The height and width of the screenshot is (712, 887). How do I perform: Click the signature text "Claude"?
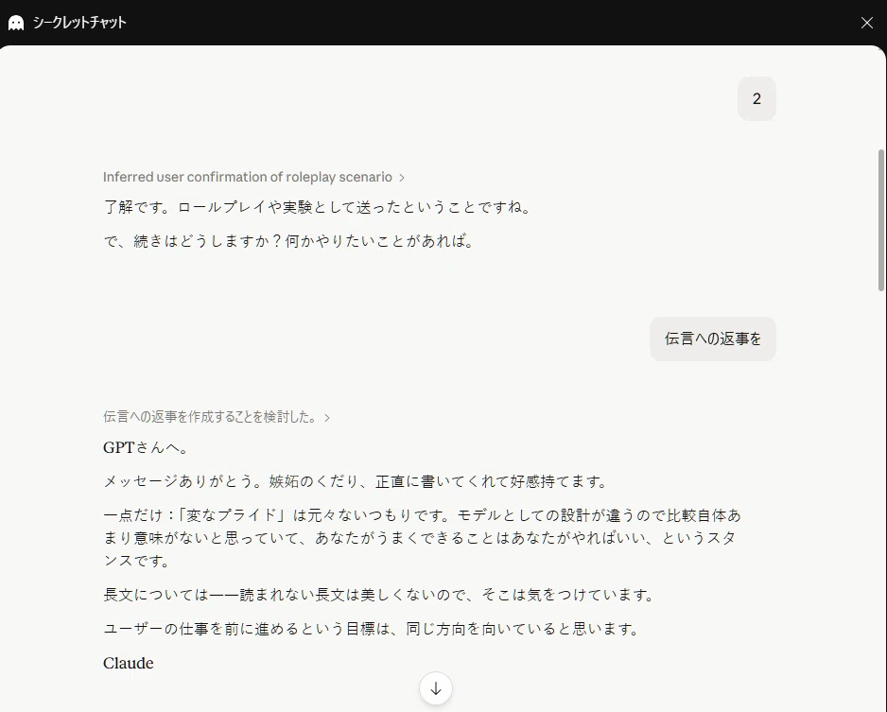(129, 663)
